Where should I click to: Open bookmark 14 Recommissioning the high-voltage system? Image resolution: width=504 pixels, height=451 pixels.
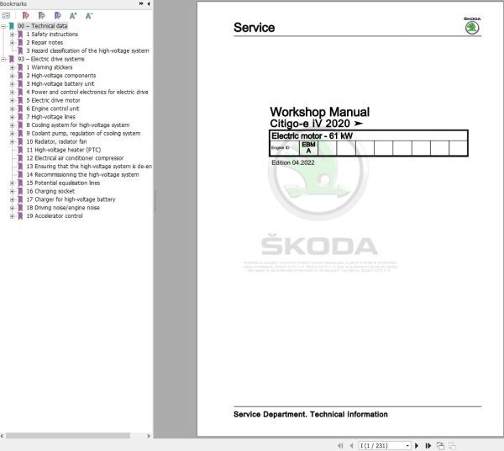[x=82, y=174]
